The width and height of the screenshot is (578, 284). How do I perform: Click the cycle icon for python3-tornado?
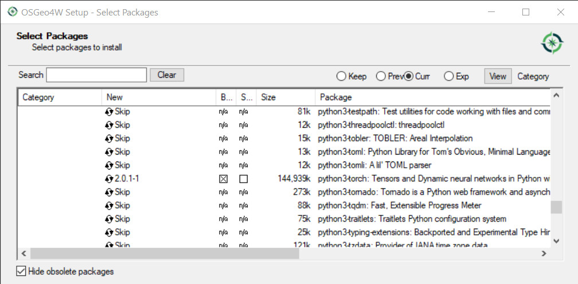click(x=109, y=192)
